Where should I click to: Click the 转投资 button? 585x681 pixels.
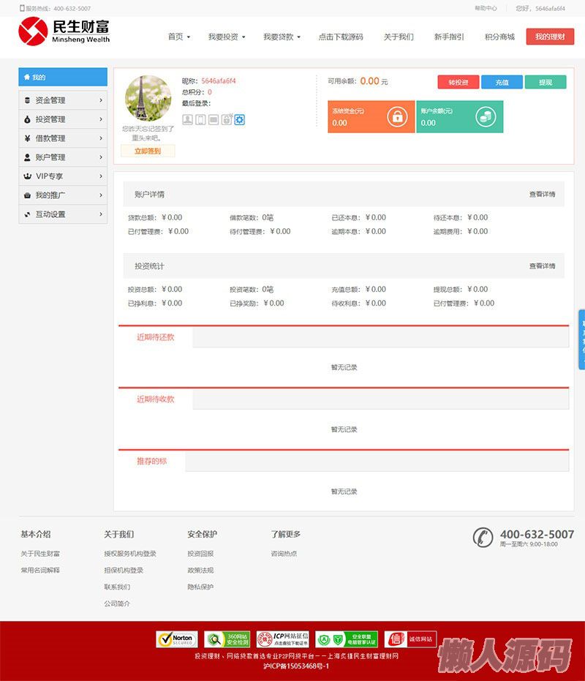[458, 82]
